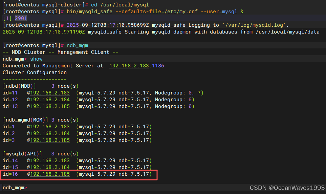This screenshot has height=194, width=326.
Task: Click version text on the id=1 row
Action: pyautogui.click(x=114, y=127)
